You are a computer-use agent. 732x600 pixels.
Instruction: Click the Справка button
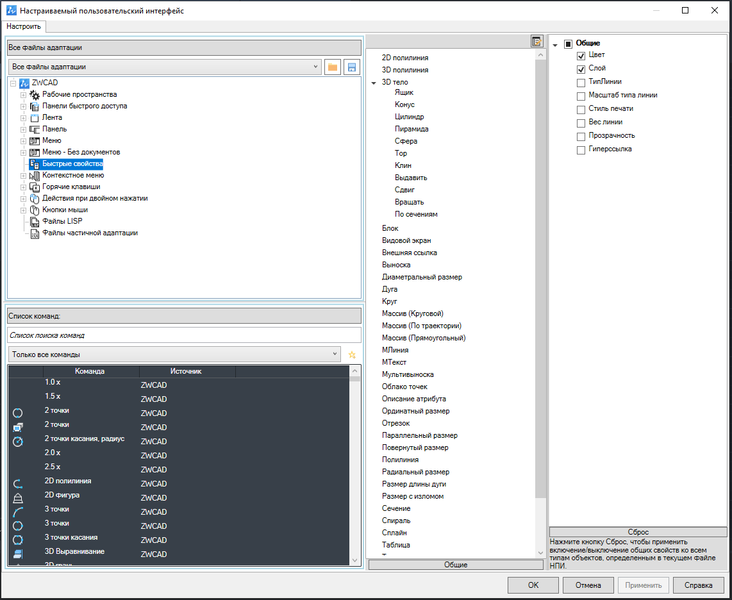pyautogui.click(x=699, y=585)
